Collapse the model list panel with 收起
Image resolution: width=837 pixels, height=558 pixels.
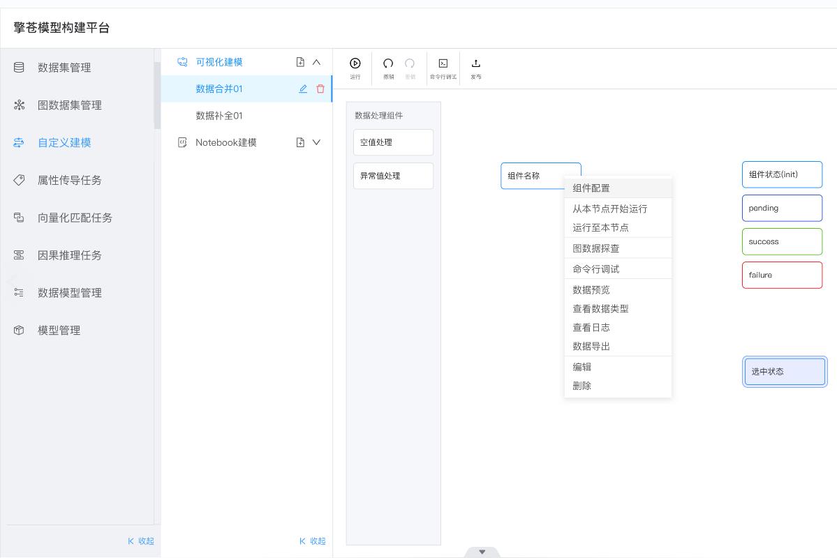313,541
